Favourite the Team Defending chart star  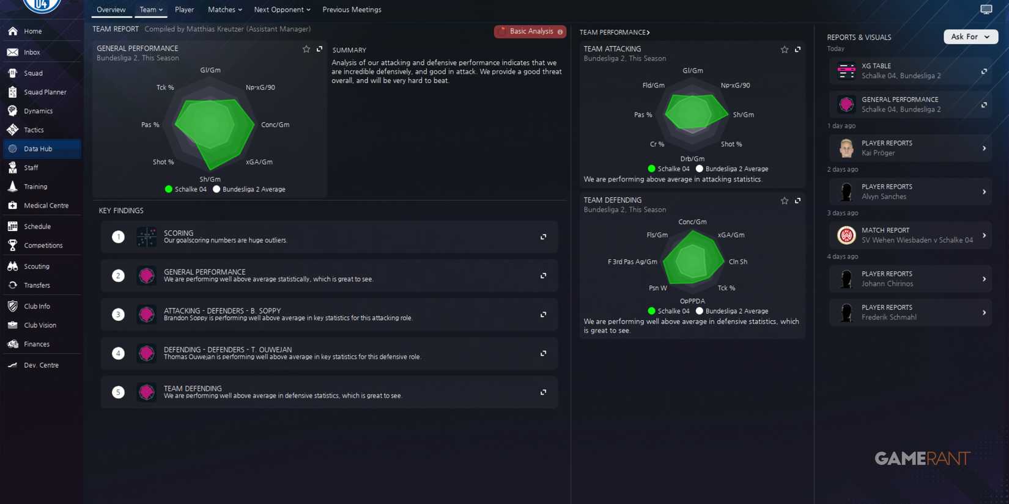(785, 200)
